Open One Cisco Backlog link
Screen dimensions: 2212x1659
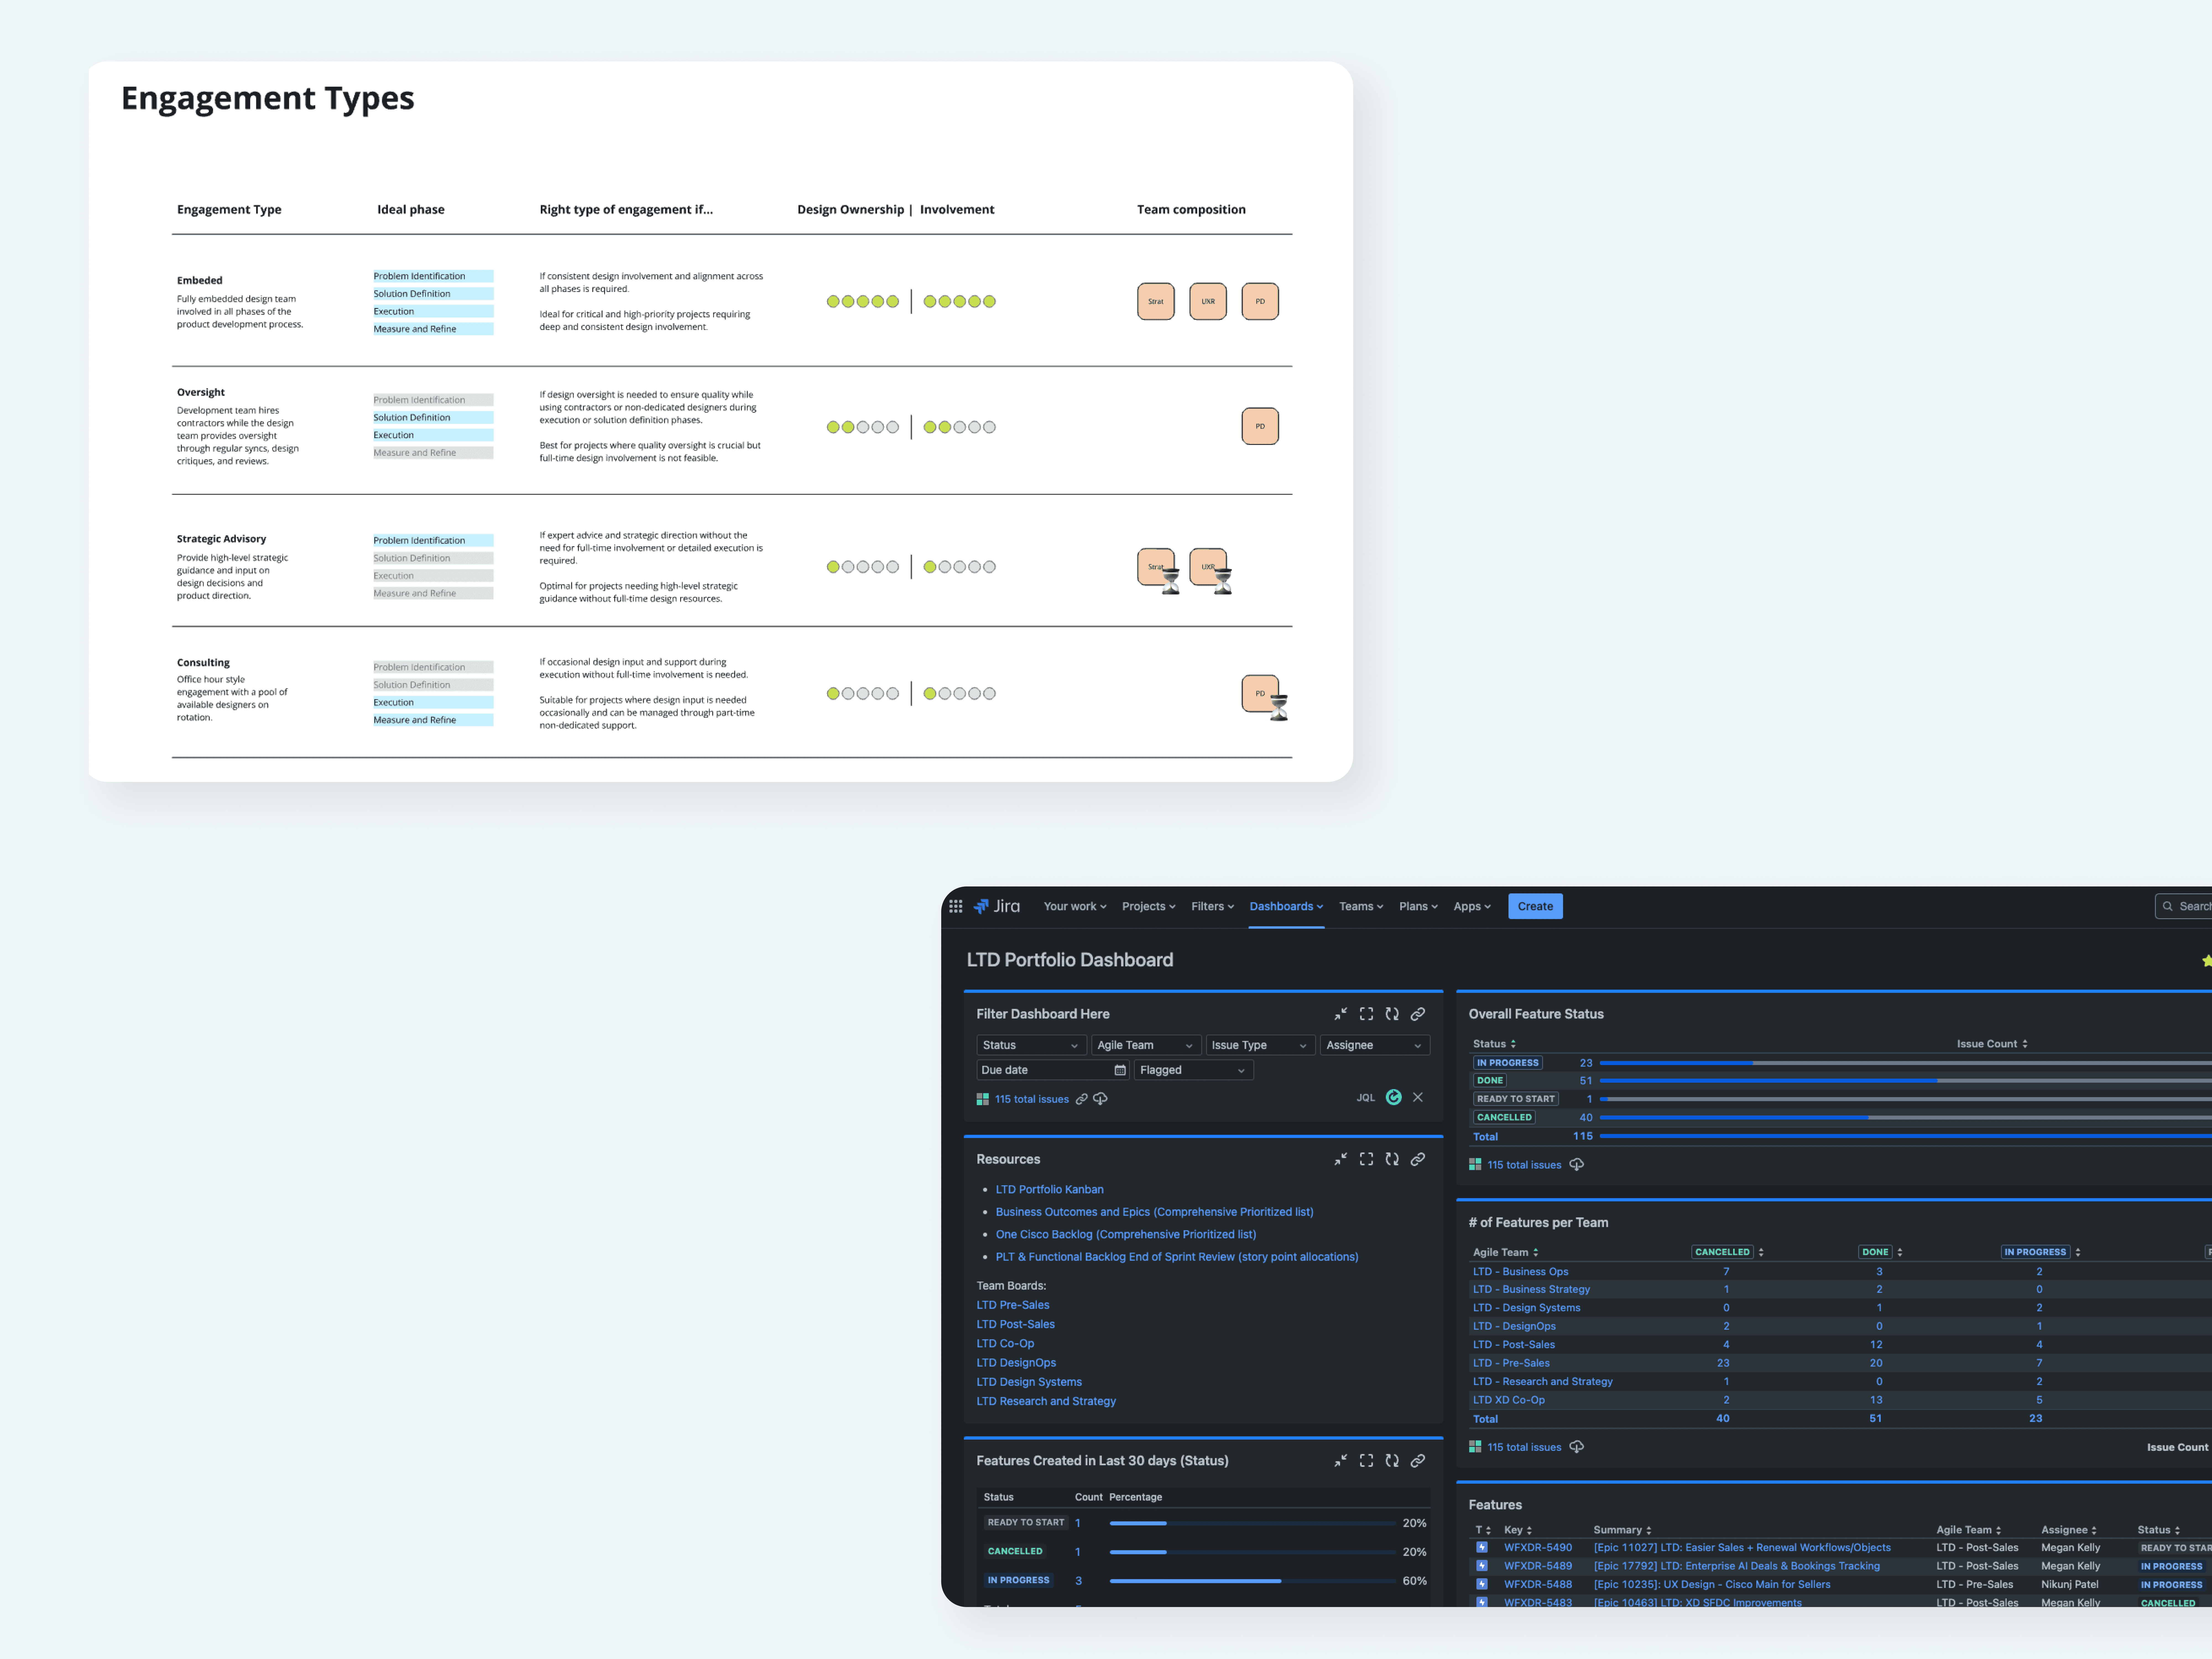coord(1126,1235)
